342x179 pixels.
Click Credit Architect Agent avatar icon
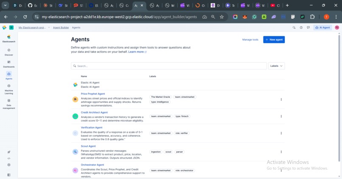coord(75,116)
